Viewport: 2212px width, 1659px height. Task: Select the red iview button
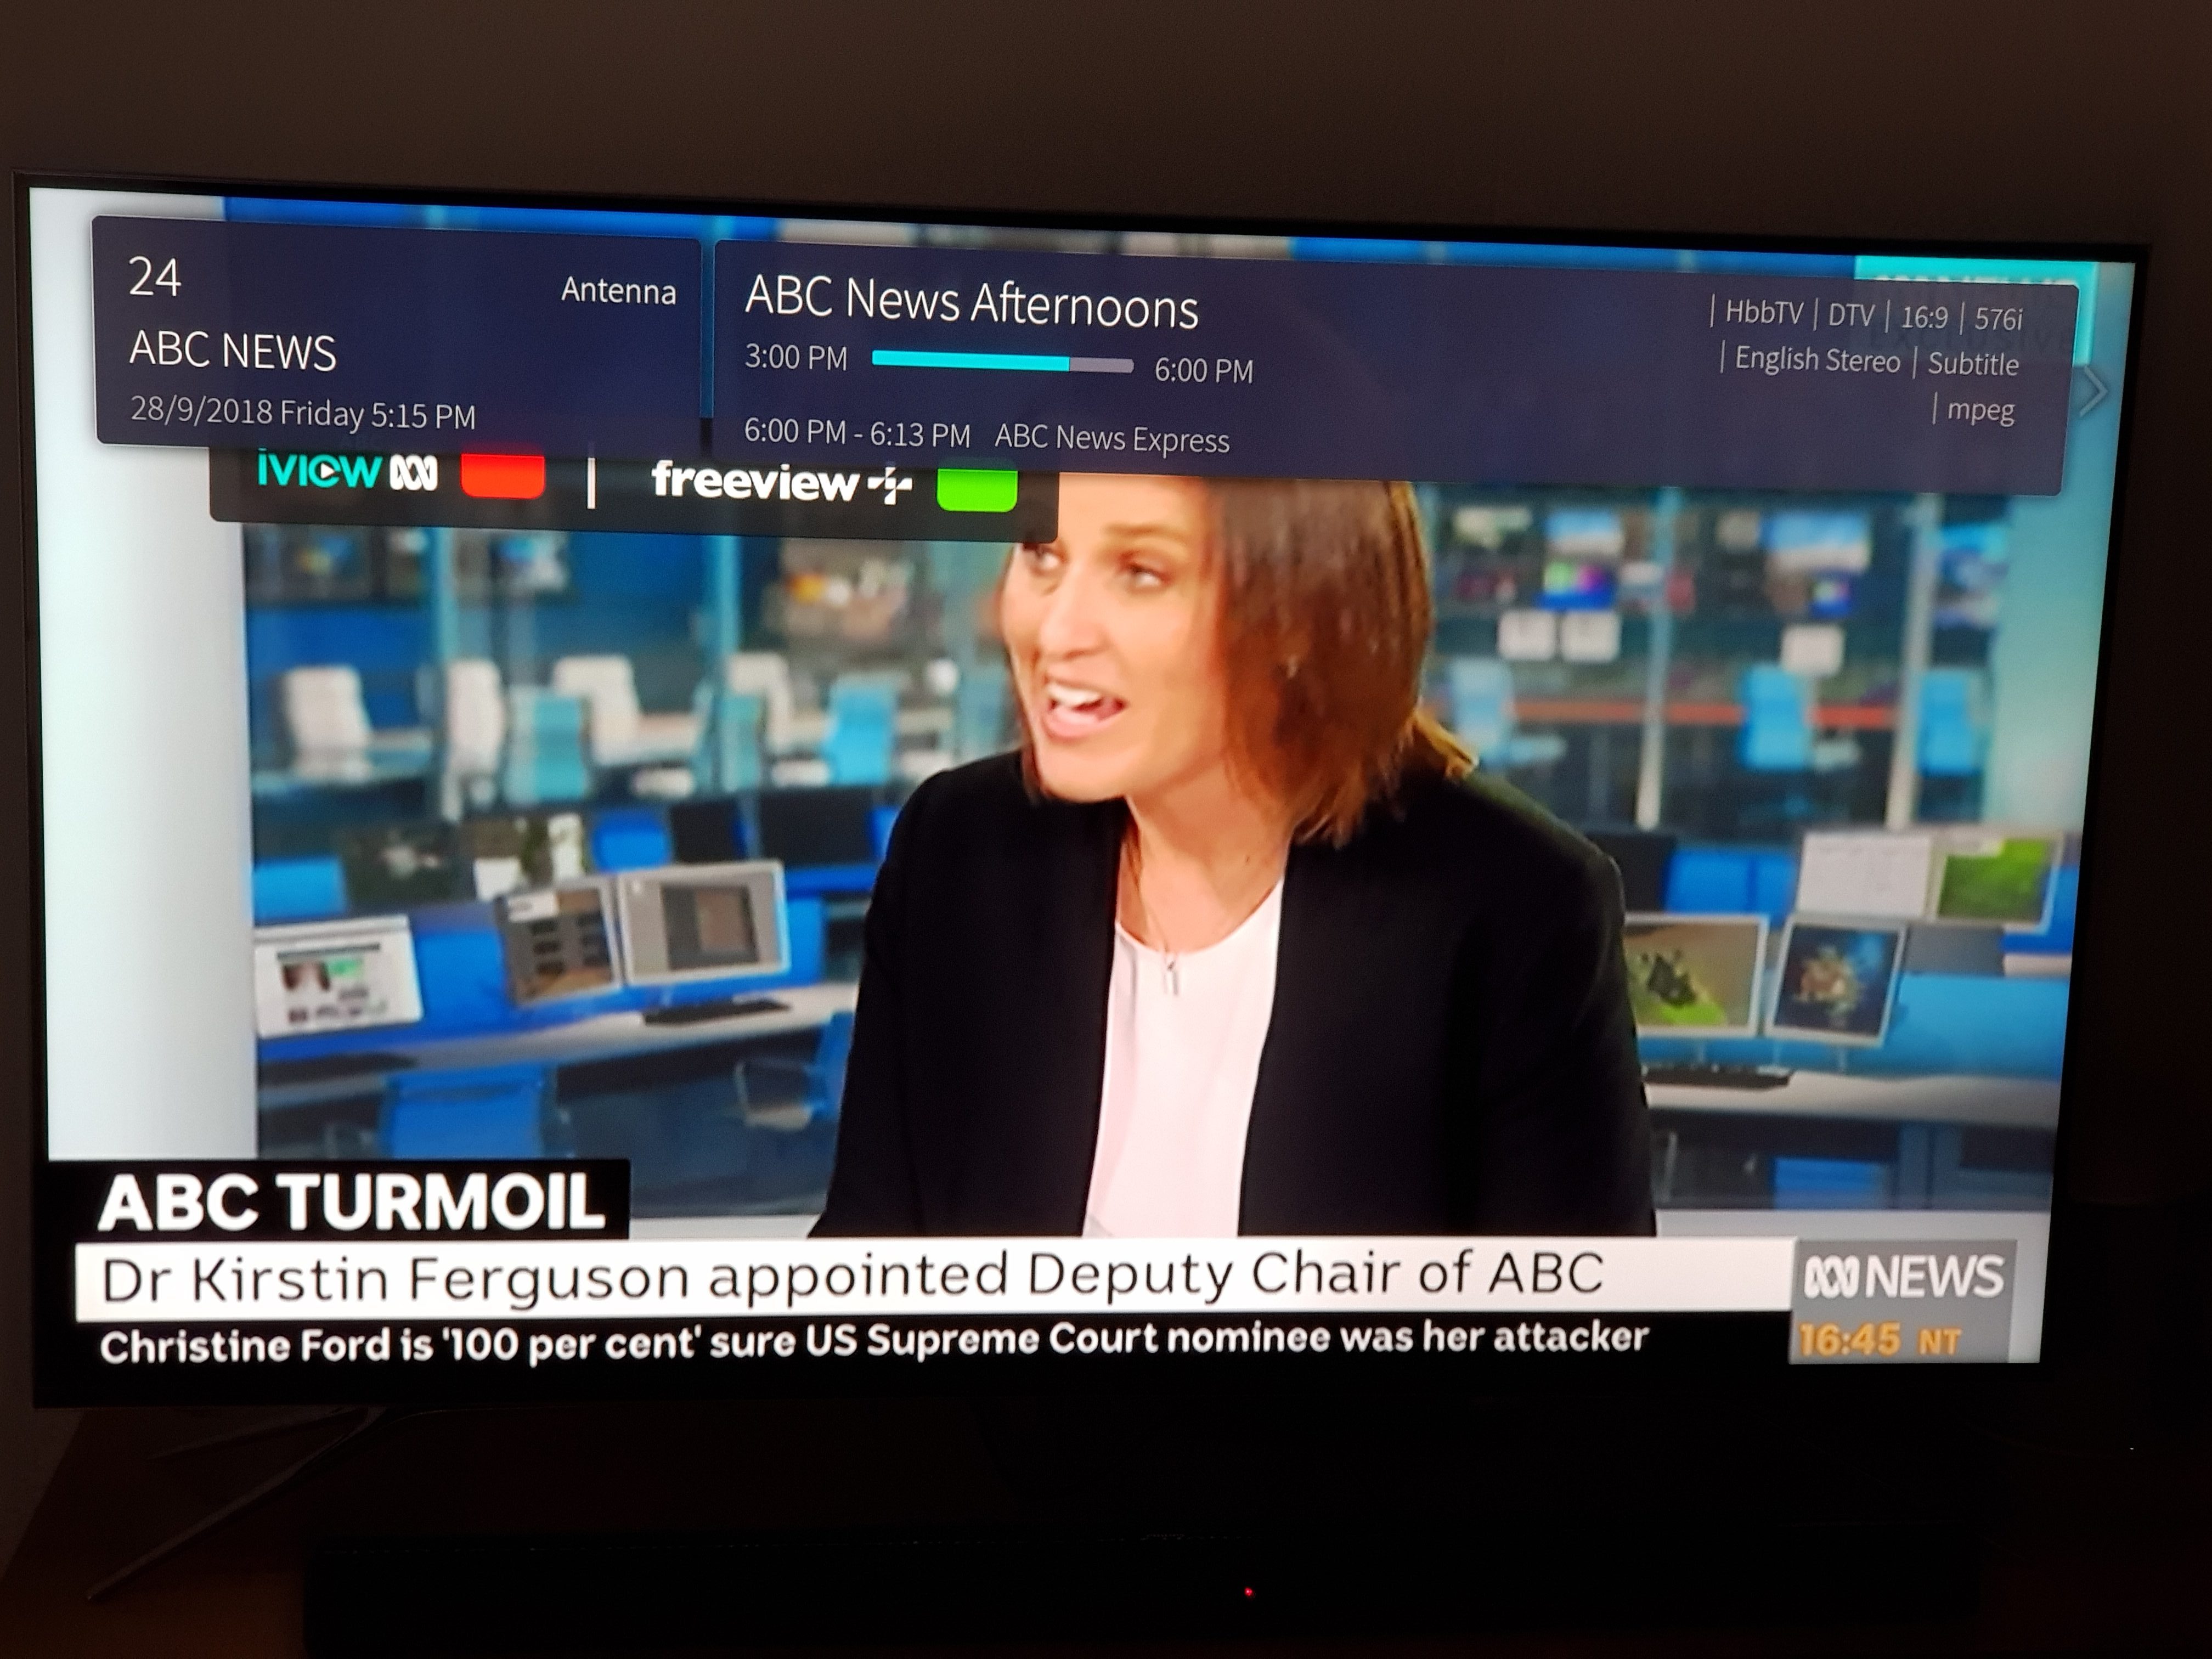click(503, 475)
